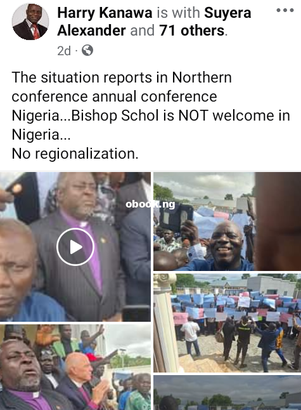Open the Harry Kanawa name link
The image size is (301, 410).
pos(105,13)
